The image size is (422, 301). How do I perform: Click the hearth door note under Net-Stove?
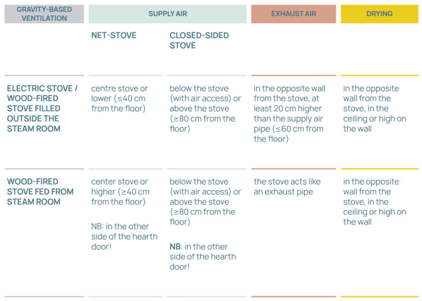click(x=124, y=236)
